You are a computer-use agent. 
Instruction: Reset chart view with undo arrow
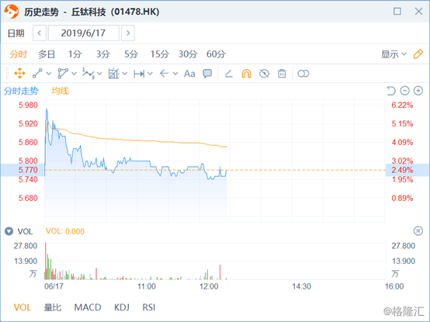391,91
